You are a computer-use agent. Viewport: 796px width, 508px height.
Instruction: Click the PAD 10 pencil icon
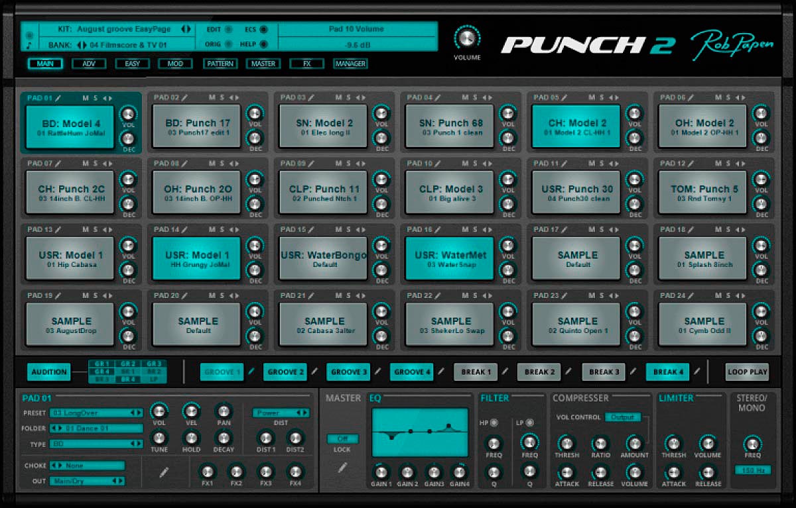coord(438,164)
